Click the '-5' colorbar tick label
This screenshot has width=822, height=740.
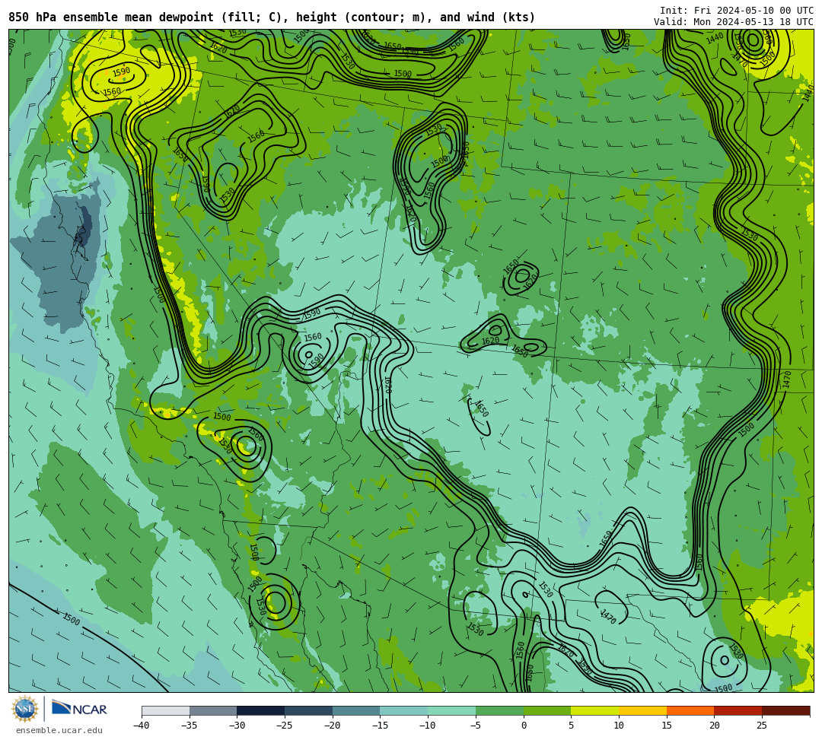[x=475, y=726]
